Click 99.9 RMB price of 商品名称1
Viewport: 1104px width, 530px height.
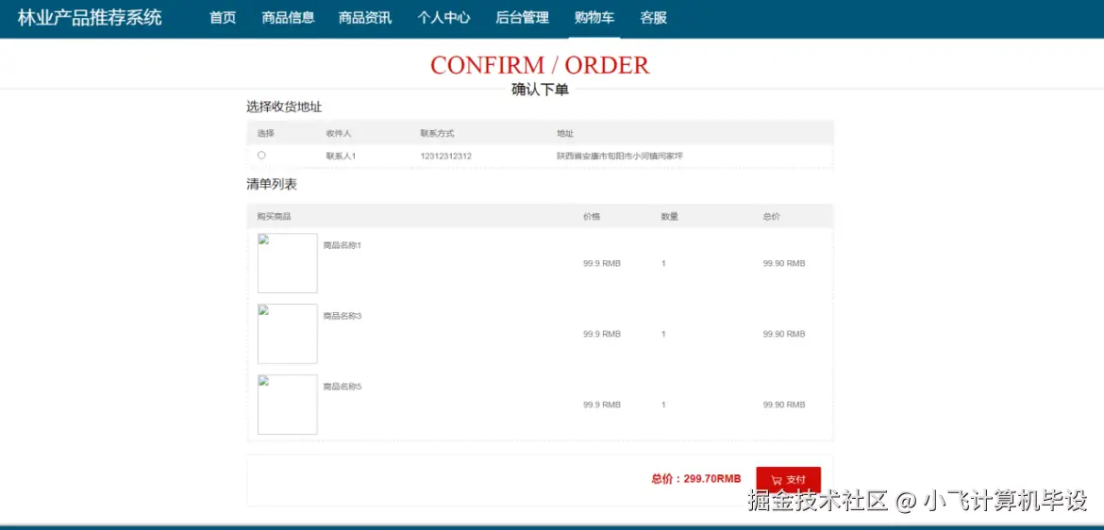pyautogui.click(x=602, y=263)
